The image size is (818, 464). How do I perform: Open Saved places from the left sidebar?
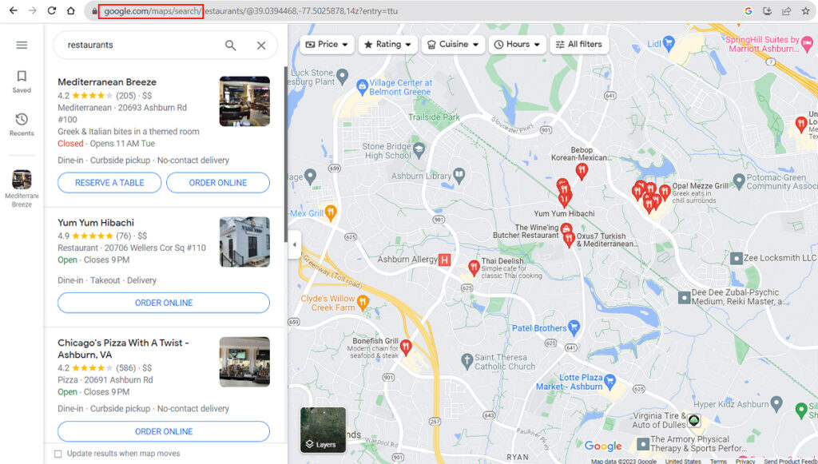click(x=22, y=80)
